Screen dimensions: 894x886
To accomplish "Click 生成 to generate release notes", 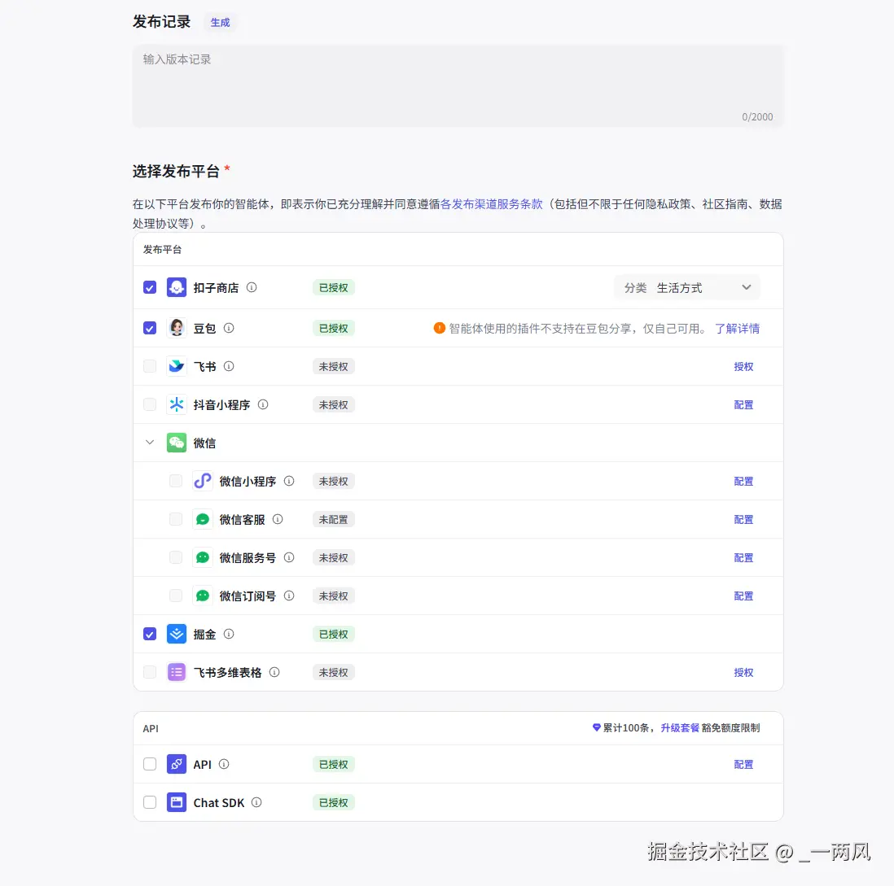I will tap(220, 22).
